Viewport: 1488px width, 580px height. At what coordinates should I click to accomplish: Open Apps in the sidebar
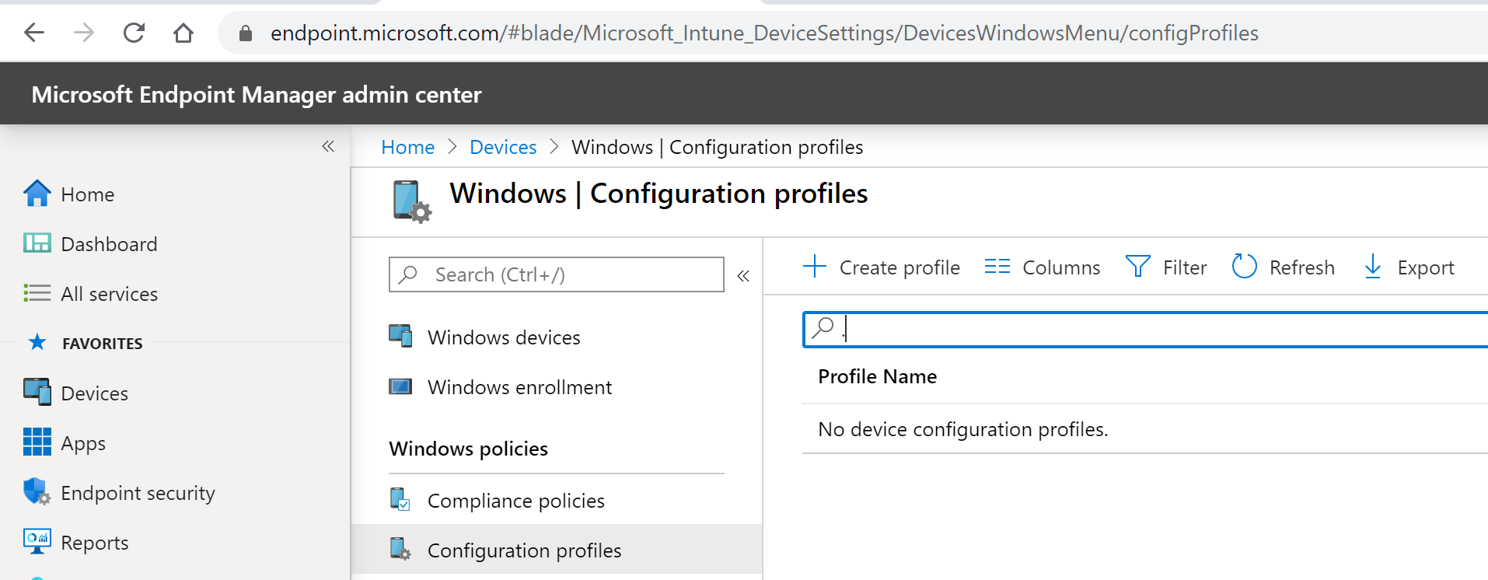coord(83,443)
